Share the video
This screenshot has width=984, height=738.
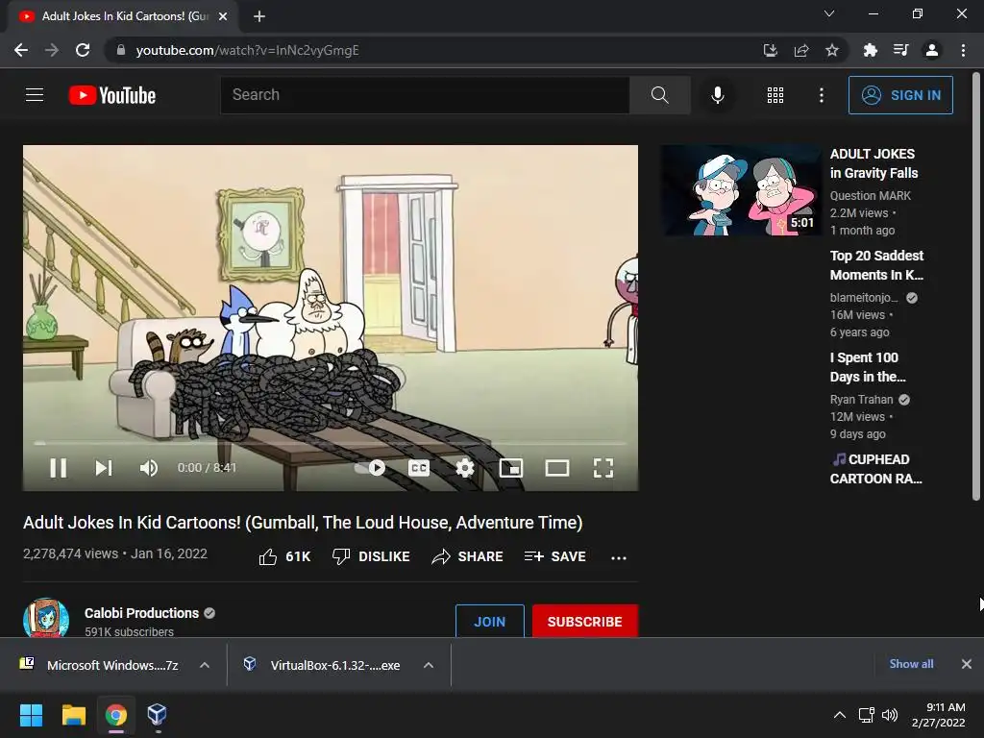pos(468,556)
